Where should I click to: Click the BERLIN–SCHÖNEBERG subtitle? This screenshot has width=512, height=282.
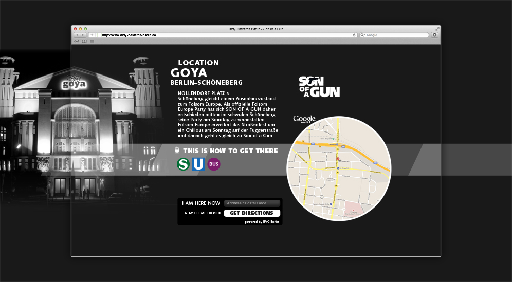point(206,83)
